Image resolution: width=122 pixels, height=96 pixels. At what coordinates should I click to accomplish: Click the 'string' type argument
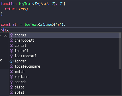click(x=46, y=25)
